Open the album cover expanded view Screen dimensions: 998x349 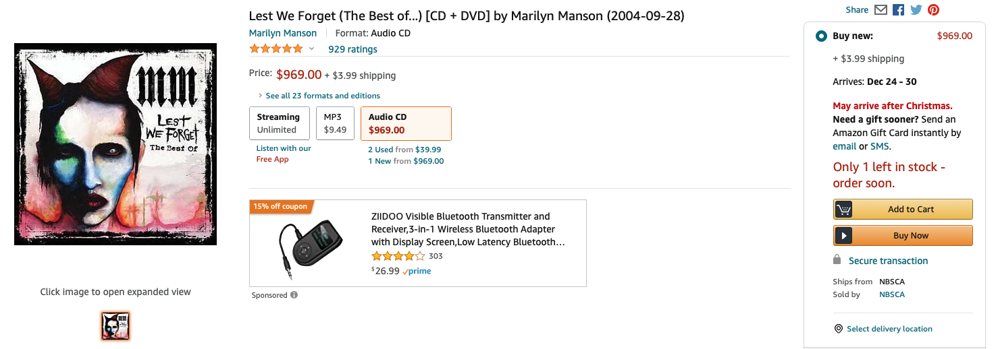[x=115, y=144]
